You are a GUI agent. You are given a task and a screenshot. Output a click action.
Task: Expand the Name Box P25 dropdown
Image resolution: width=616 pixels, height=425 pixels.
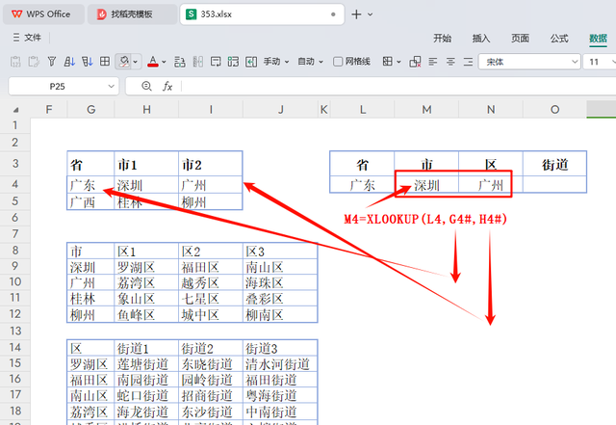tap(112, 86)
